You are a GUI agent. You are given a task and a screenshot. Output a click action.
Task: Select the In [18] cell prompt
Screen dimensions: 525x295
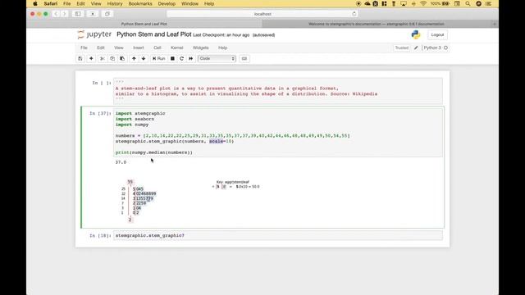coord(100,236)
